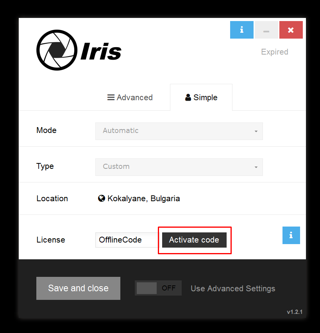The width and height of the screenshot is (320, 333).
Task: Toggle the Use Advanced Settings switch
Action: point(158,288)
